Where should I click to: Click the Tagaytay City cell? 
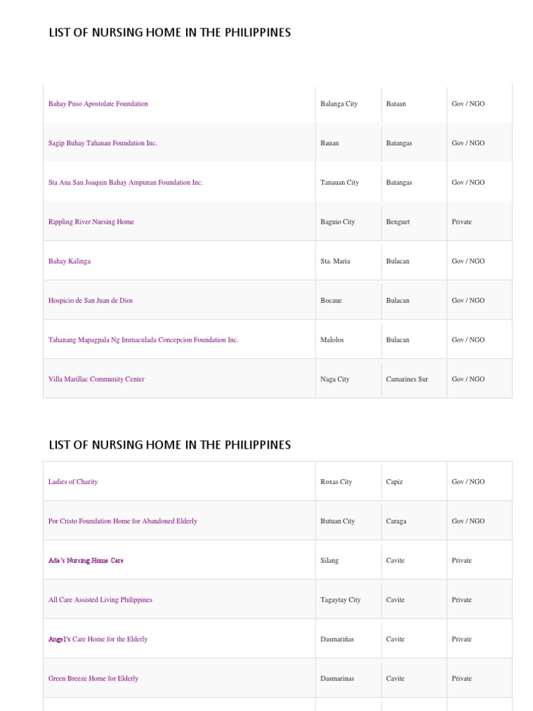pos(341,600)
